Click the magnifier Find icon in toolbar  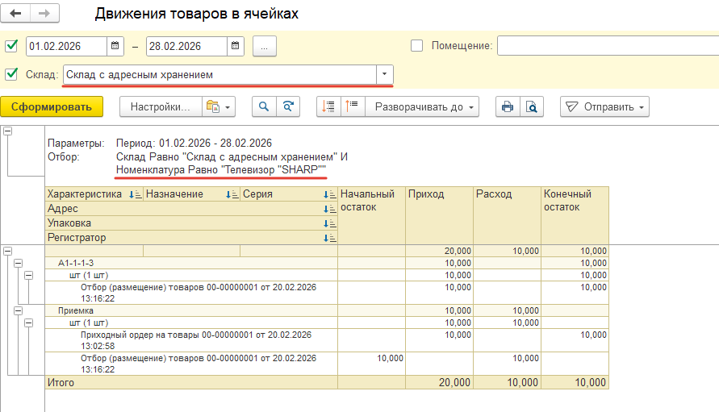point(263,106)
